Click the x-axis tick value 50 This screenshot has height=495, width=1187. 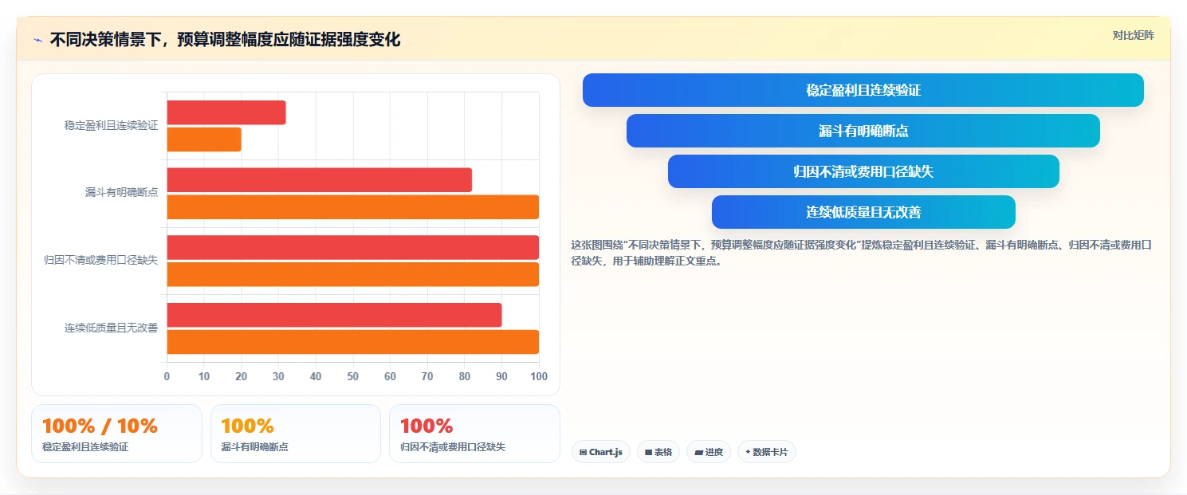tap(353, 376)
